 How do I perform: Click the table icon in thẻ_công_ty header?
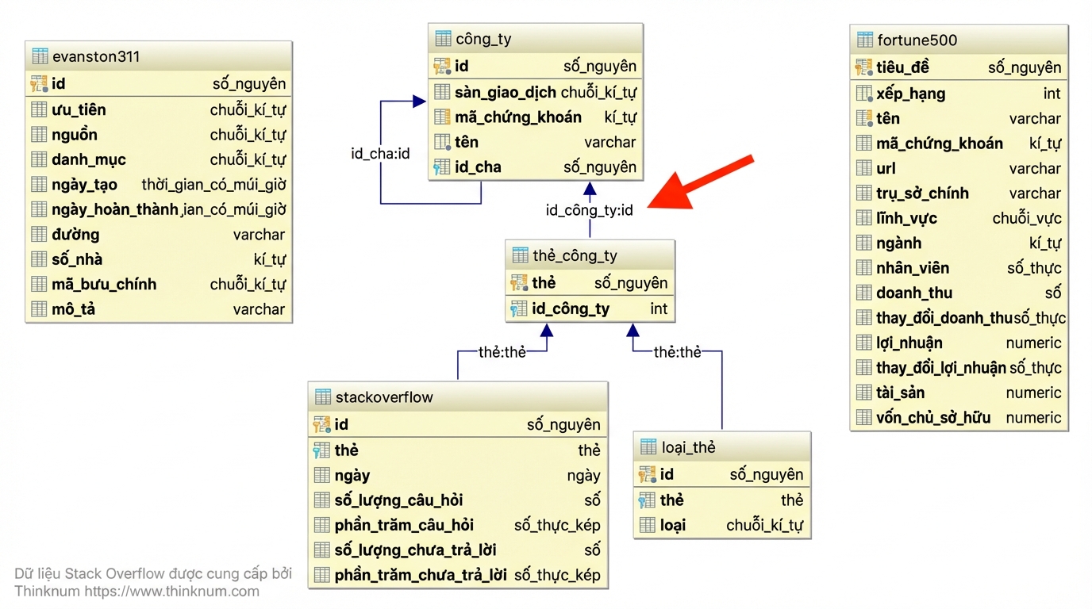click(x=520, y=255)
